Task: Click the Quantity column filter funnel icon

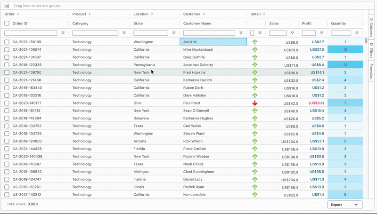Action: (x=357, y=33)
